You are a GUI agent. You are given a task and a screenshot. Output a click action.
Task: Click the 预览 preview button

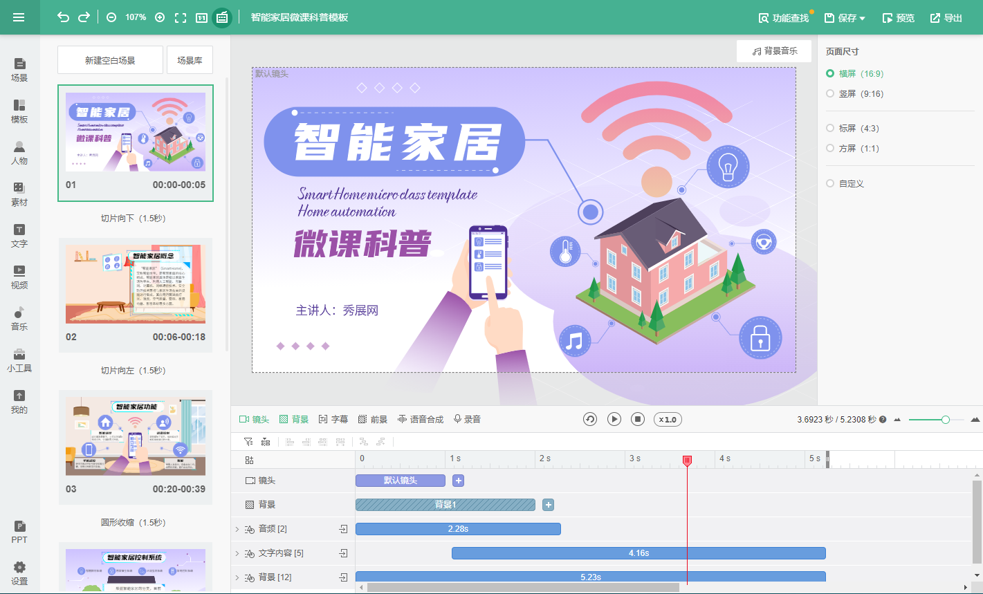tap(899, 18)
